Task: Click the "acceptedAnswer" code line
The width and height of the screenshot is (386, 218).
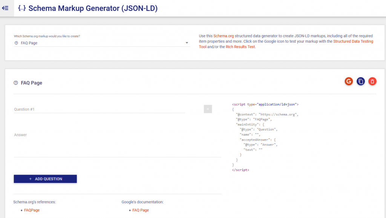Action: click(x=258, y=140)
